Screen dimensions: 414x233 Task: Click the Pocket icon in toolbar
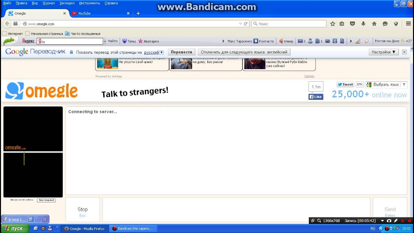(353, 24)
